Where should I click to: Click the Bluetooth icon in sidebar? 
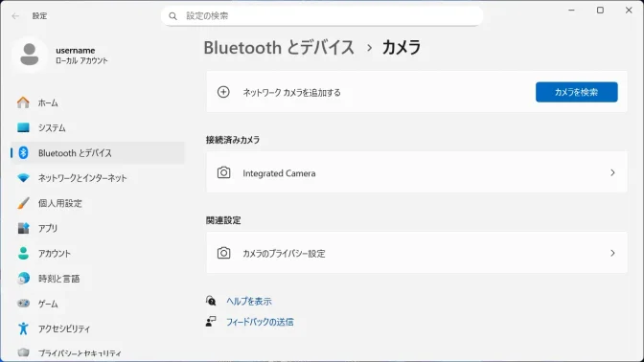tap(23, 152)
